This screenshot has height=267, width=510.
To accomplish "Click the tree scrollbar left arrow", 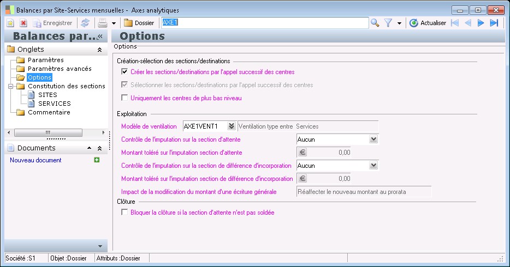I will click(x=9, y=132).
